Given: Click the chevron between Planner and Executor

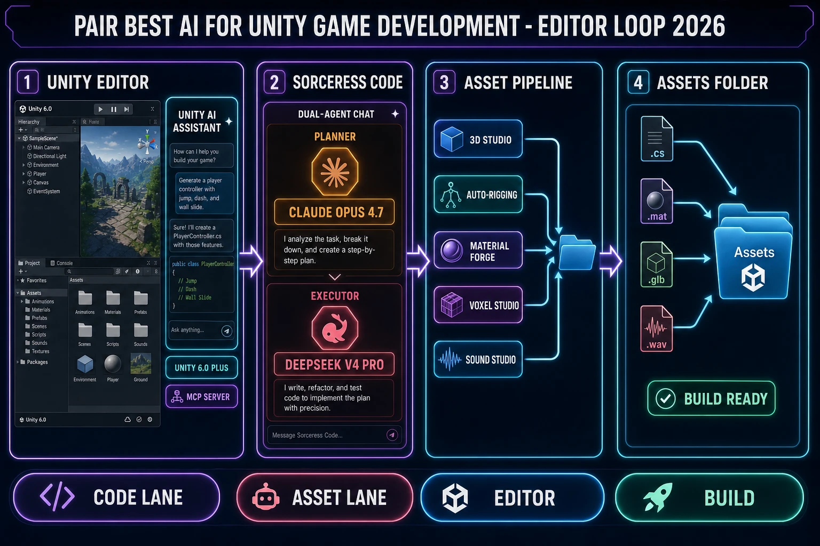Looking at the screenshot, I should tap(335, 277).
